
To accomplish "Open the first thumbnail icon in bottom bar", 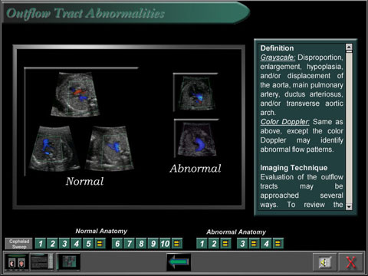I will coord(17,262).
